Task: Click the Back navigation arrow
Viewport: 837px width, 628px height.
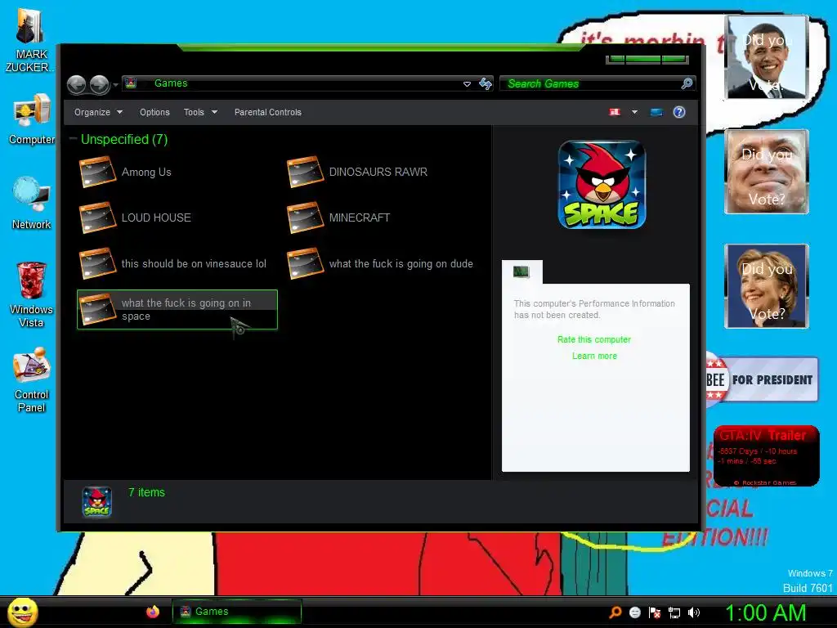Action: [x=76, y=84]
